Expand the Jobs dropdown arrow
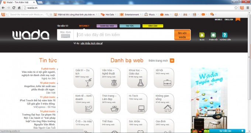 point(171,14)
